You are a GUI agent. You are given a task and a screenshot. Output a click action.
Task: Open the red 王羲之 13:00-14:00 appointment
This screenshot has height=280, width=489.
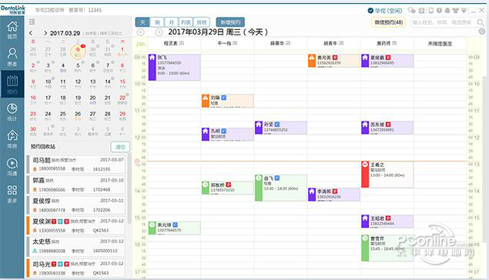pyautogui.click(x=387, y=175)
